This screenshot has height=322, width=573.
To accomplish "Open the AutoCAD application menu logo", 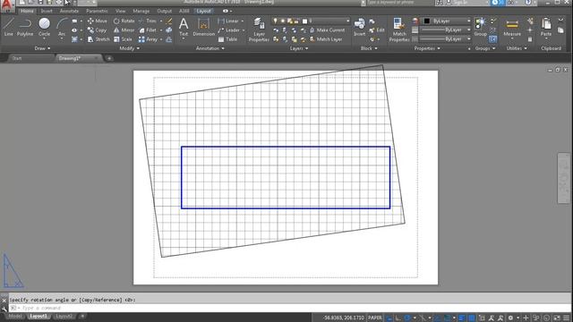I will tap(7, 5).
